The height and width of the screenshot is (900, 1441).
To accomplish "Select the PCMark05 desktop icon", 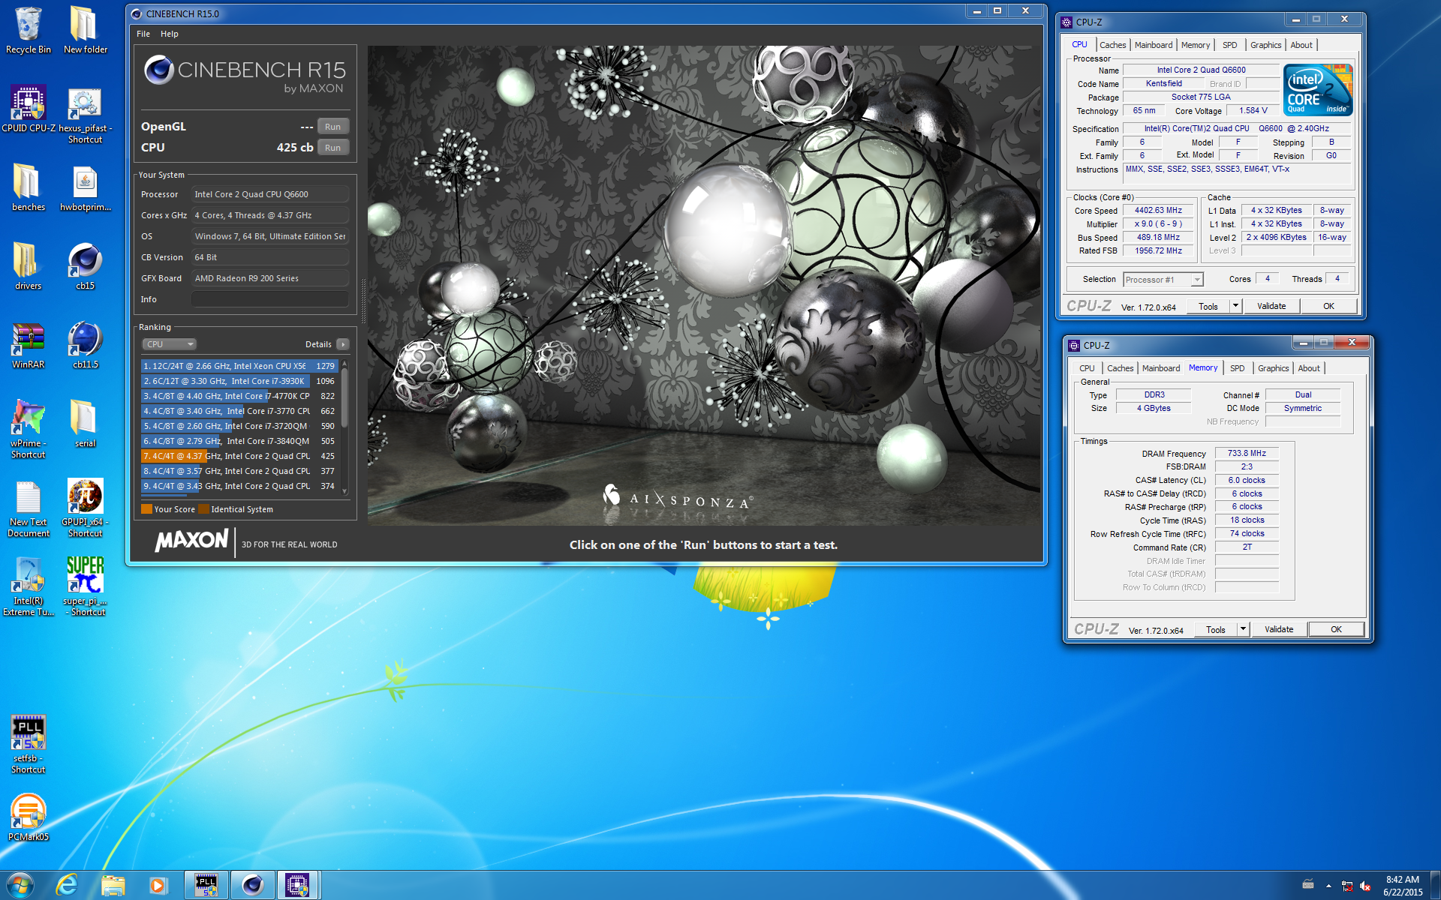I will [x=29, y=817].
